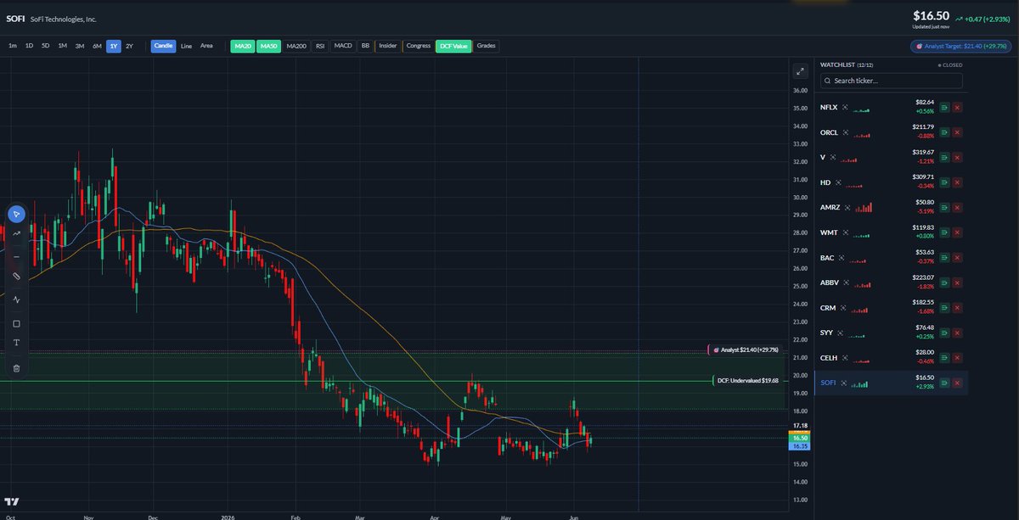Expand chart to fullscreen with arrows icon
The height and width of the screenshot is (520, 1019).
point(799,72)
